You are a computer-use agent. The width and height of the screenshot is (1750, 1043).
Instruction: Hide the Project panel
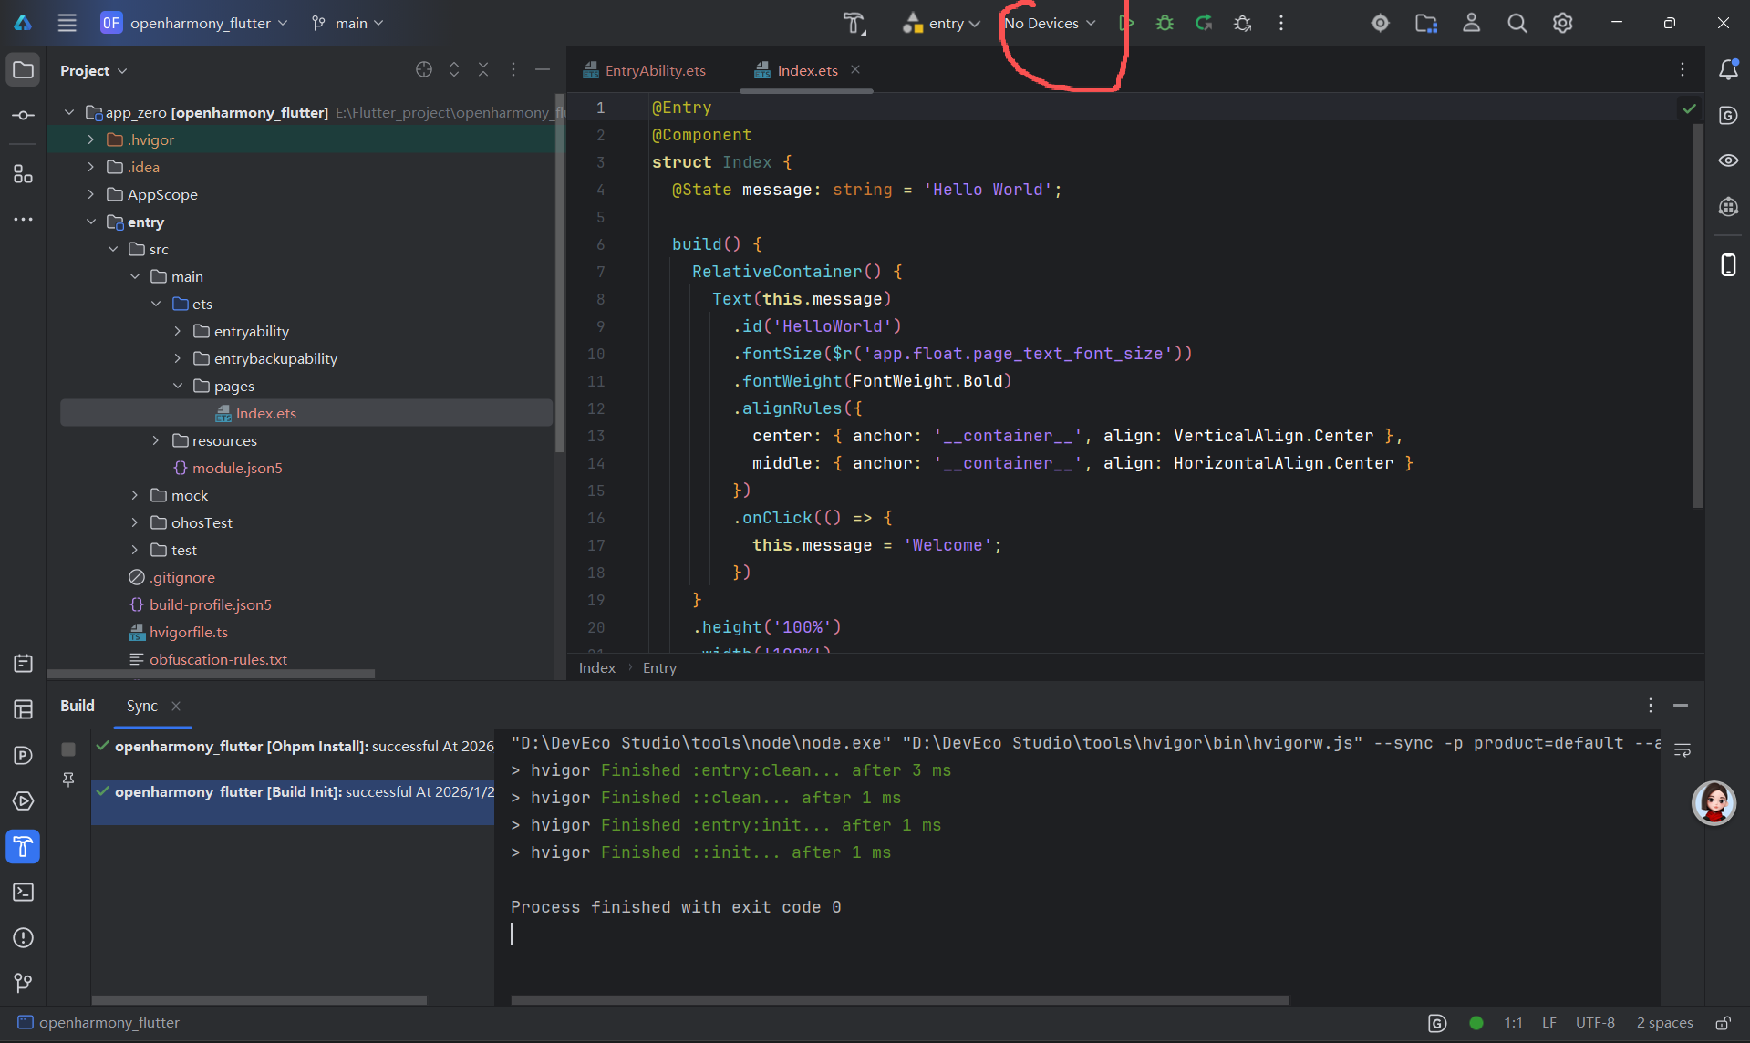(543, 69)
